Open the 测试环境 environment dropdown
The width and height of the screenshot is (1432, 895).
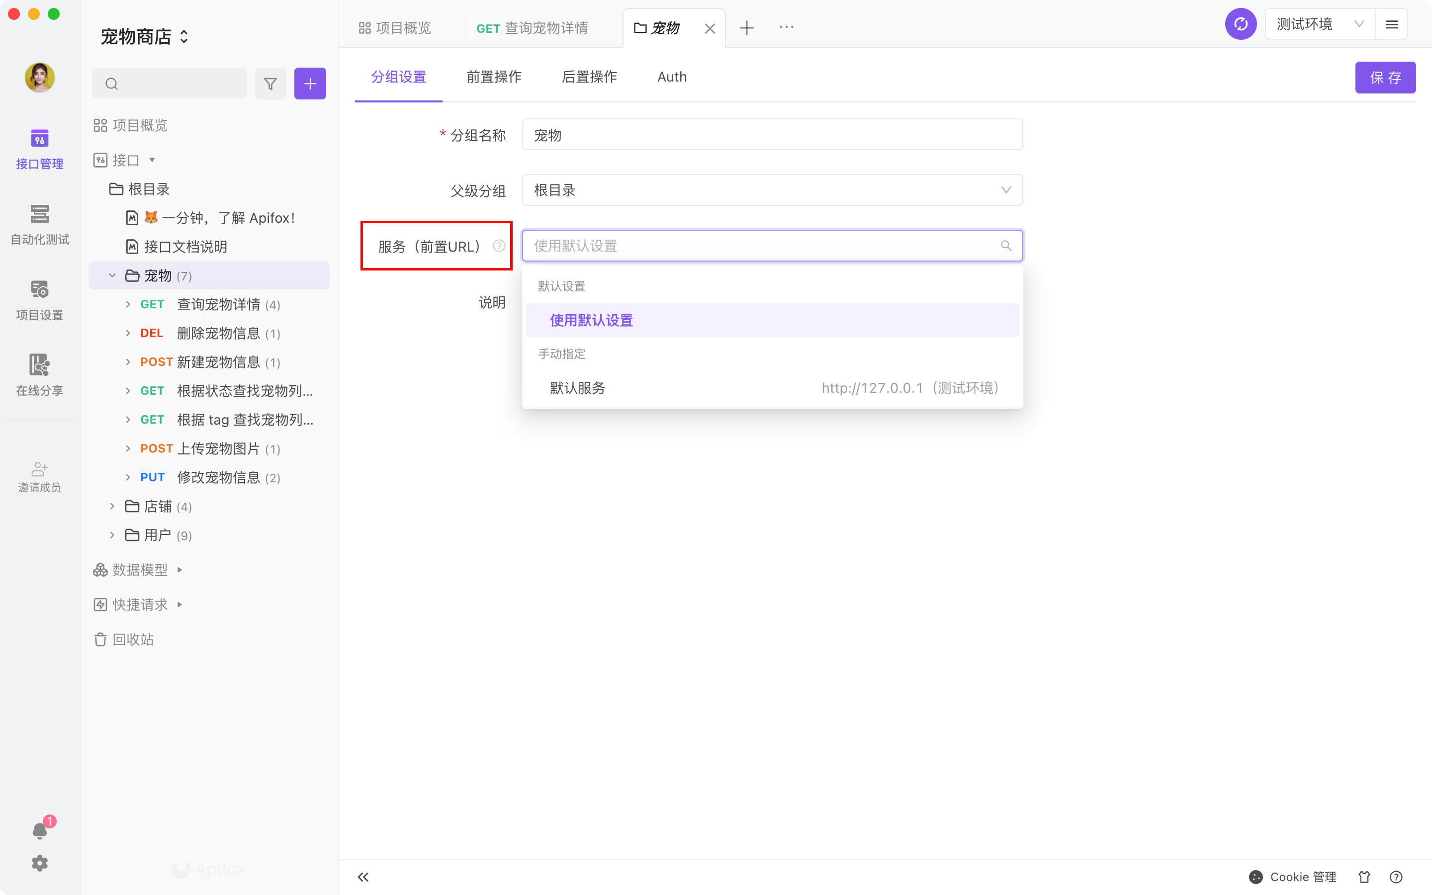(x=1320, y=24)
